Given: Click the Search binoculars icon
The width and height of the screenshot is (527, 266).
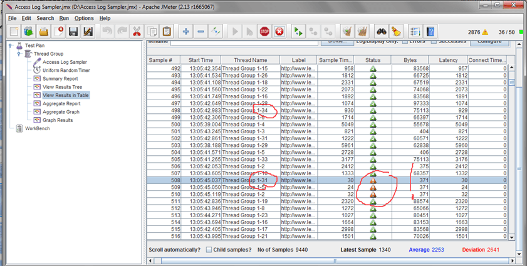Looking at the screenshot, I should point(382,31).
